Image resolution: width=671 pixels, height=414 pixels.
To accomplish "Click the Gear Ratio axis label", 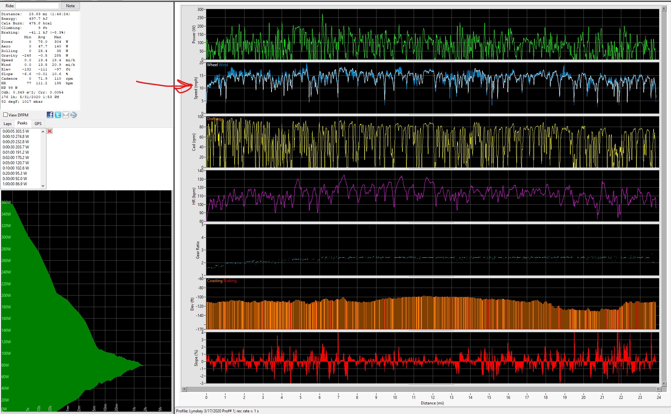I will coord(198,250).
